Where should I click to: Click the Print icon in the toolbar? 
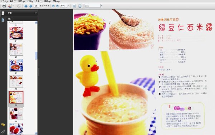pyautogui.click(x=4, y=6)
